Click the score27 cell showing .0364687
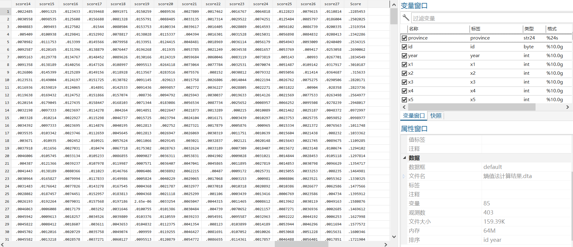Image resolution: width=573 pixels, height=247 pixels. [x=332, y=72]
